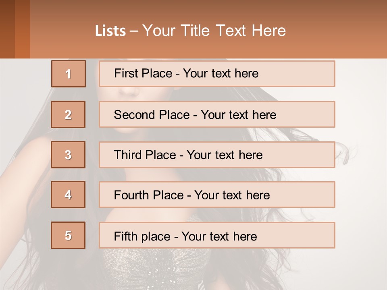
Task: Click the box labeled 3
Action: pos(68,155)
